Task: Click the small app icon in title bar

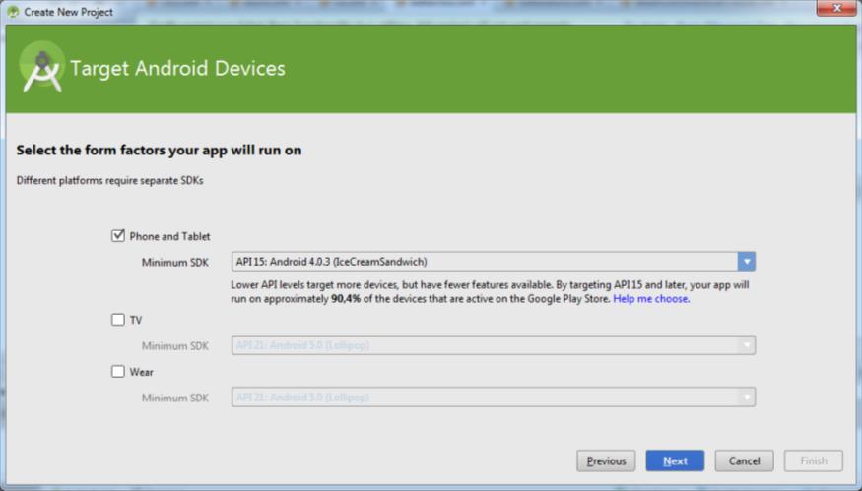Action: click(13, 12)
